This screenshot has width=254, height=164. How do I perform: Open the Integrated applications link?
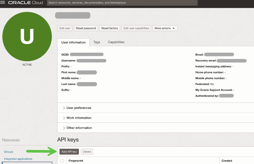pyautogui.click(x=18, y=159)
